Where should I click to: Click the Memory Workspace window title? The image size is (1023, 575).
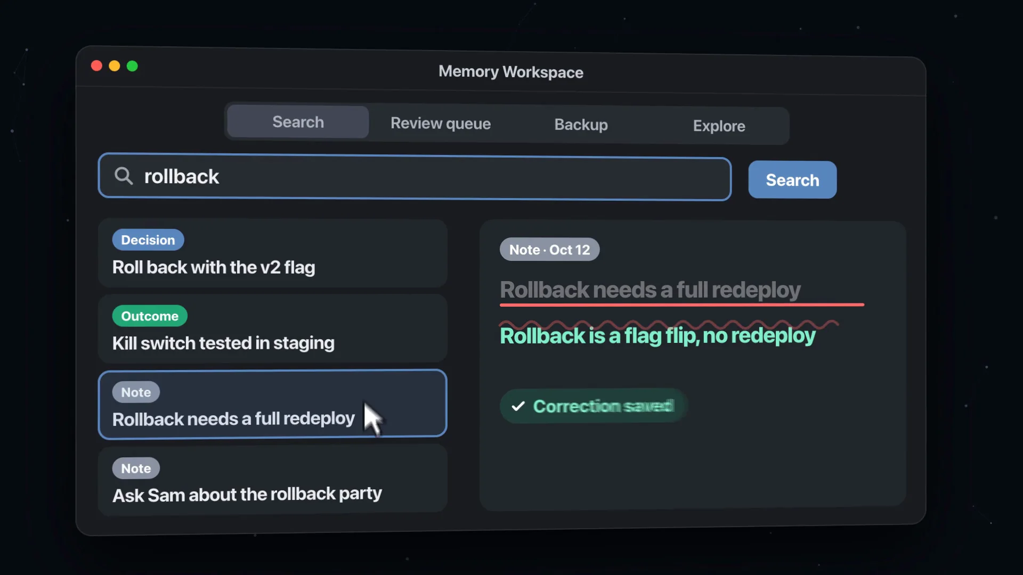510,71
